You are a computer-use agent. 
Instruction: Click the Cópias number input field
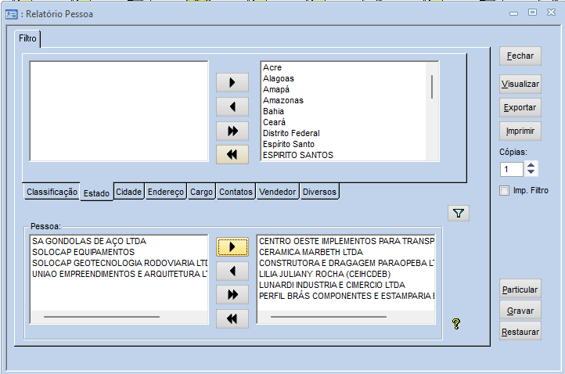pos(512,169)
